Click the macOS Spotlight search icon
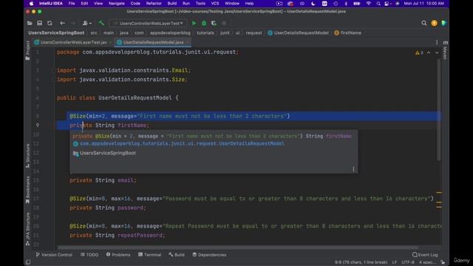The image size is (473, 266). point(378,4)
